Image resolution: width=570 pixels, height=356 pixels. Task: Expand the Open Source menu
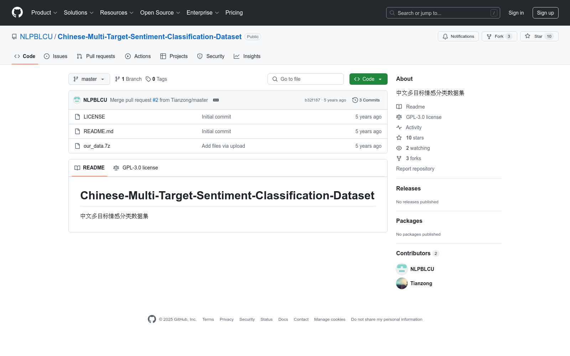160,12
